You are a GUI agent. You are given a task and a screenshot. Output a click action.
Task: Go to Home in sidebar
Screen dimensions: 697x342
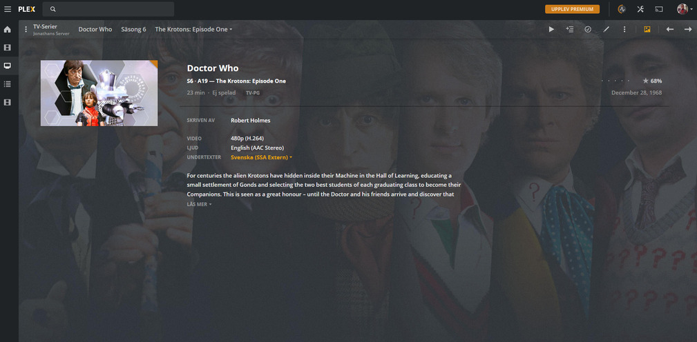(x=7, y=29)
